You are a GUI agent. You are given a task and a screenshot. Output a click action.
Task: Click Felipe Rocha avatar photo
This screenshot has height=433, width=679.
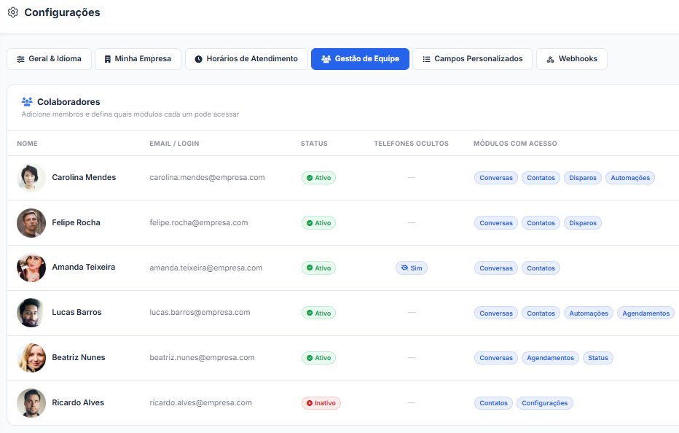point(31,223)
